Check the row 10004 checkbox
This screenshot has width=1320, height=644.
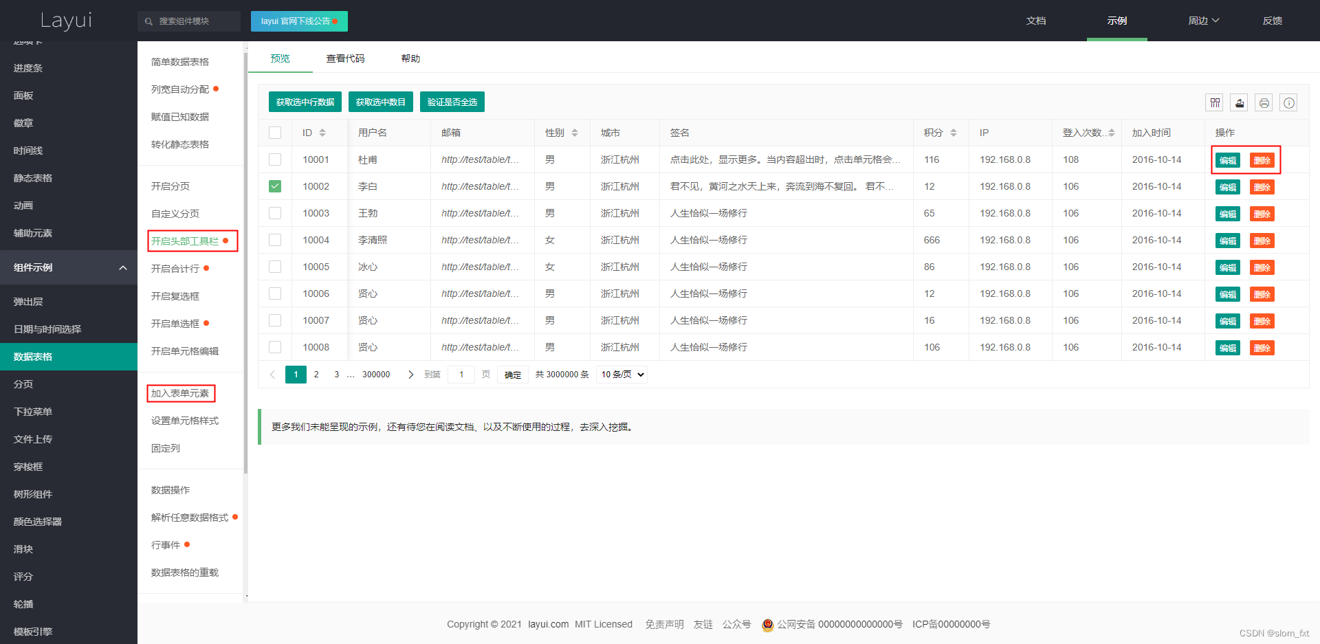275,240
